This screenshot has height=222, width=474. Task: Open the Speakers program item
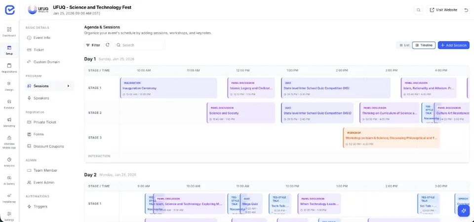click(41, 98)
